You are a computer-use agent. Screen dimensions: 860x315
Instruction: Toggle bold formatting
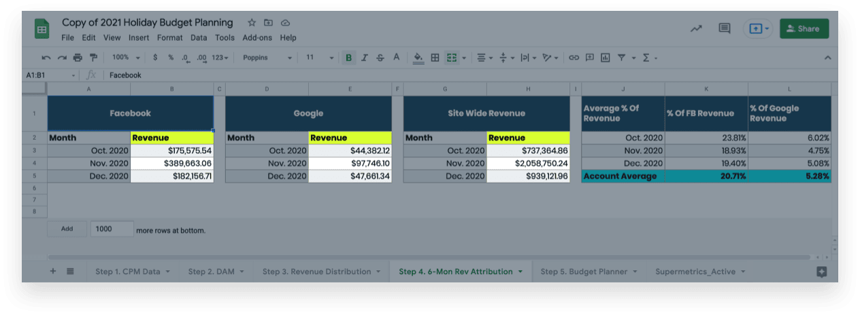349,58
